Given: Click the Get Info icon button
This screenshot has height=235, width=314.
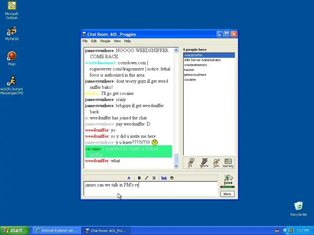Looking at the screenshot, I should click(228, 163).
